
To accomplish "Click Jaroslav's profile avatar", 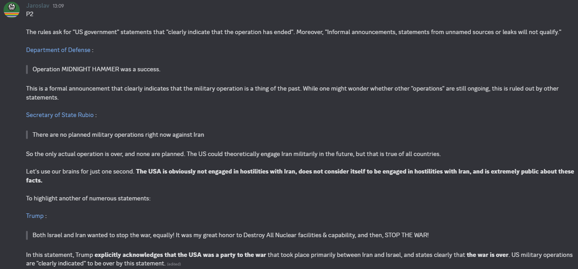I will point(12,9).
